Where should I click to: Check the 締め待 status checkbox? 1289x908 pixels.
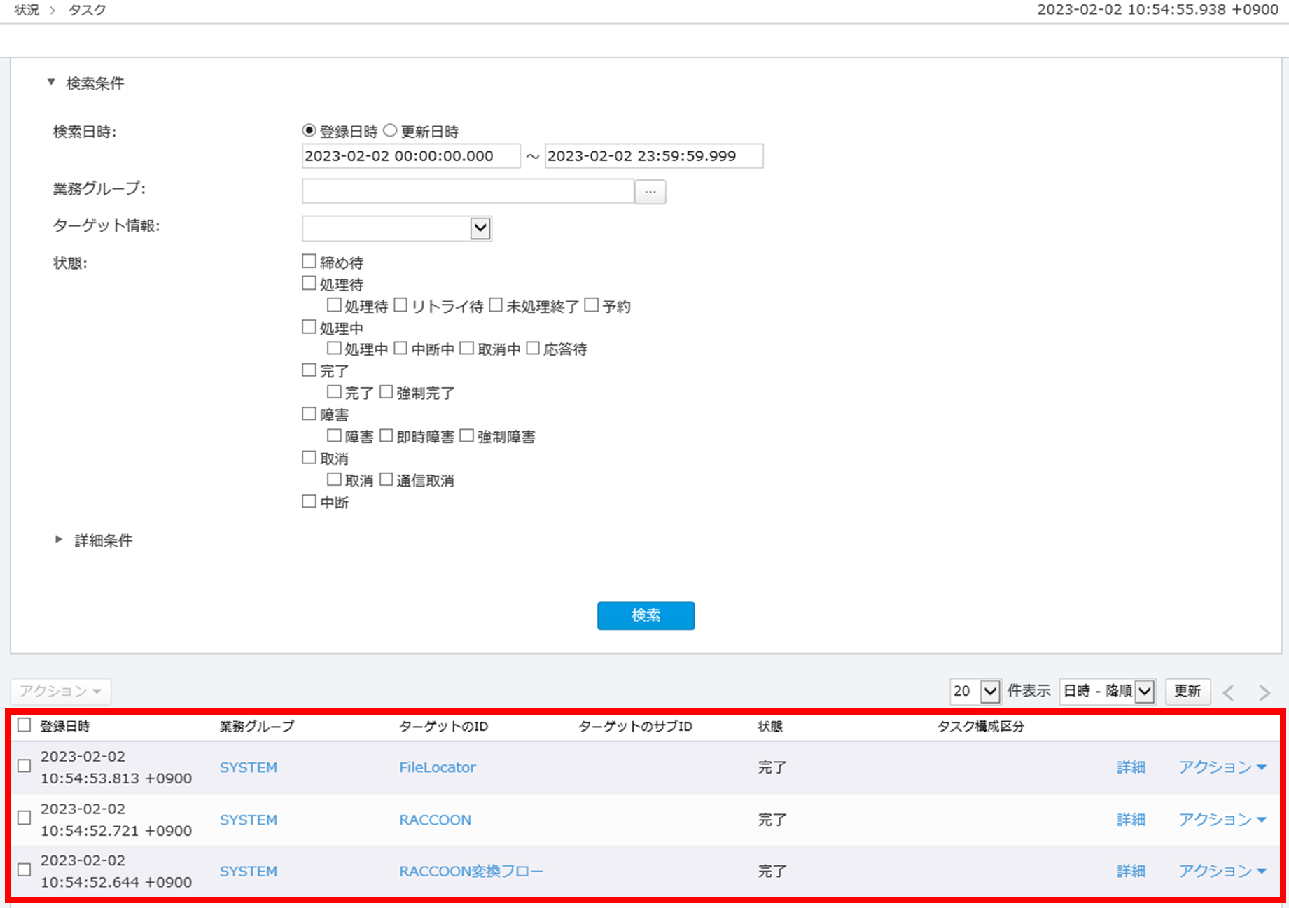click(x=309, y=261)
